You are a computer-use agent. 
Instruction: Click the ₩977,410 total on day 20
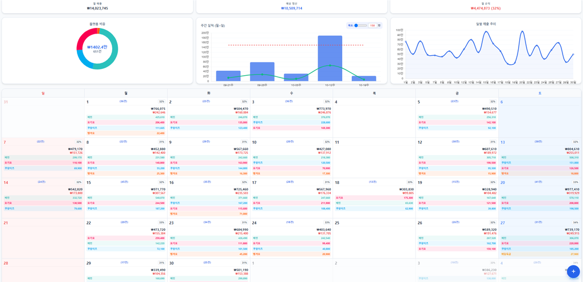click(572, 189)
